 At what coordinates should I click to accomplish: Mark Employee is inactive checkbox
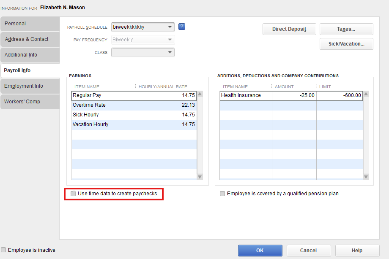tap(4, 250)
